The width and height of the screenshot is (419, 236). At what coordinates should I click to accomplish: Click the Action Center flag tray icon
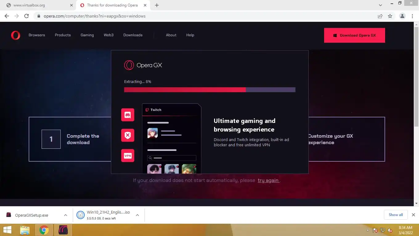[x=375, y=230]
